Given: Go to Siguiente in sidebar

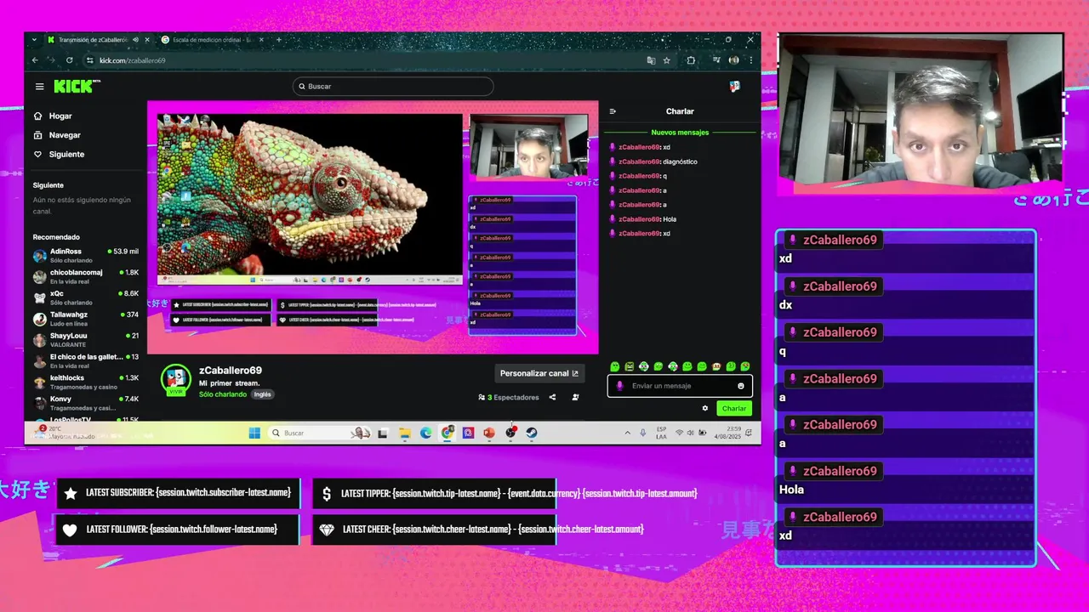Looking at the screenshot, I should pos(59,155).
